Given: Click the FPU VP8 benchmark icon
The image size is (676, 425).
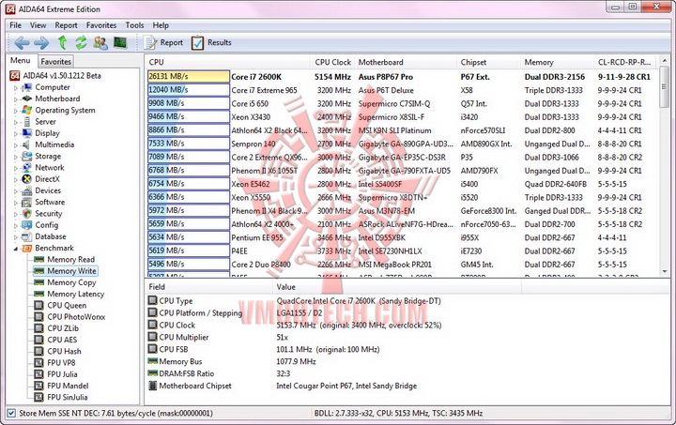Looking at the screenshot, I should 38,363.
